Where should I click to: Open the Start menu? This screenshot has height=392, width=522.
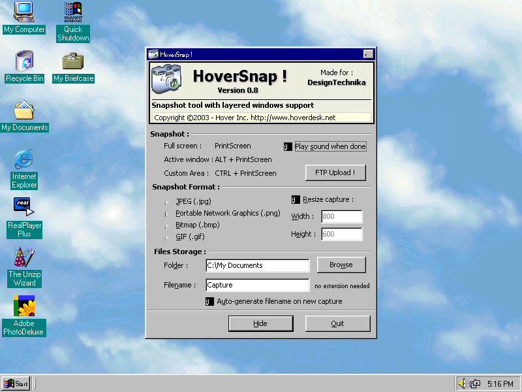pyautogui.click(x=16, y=384)
